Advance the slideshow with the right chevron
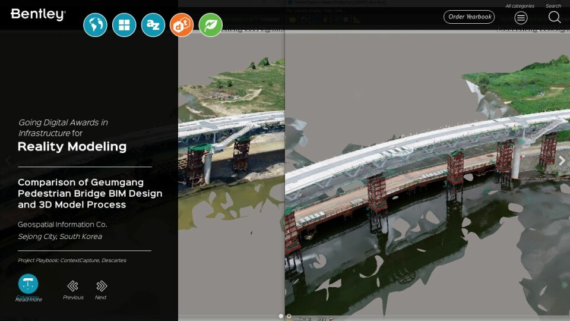Screen dimensions: 570x321 pos(562,160)
